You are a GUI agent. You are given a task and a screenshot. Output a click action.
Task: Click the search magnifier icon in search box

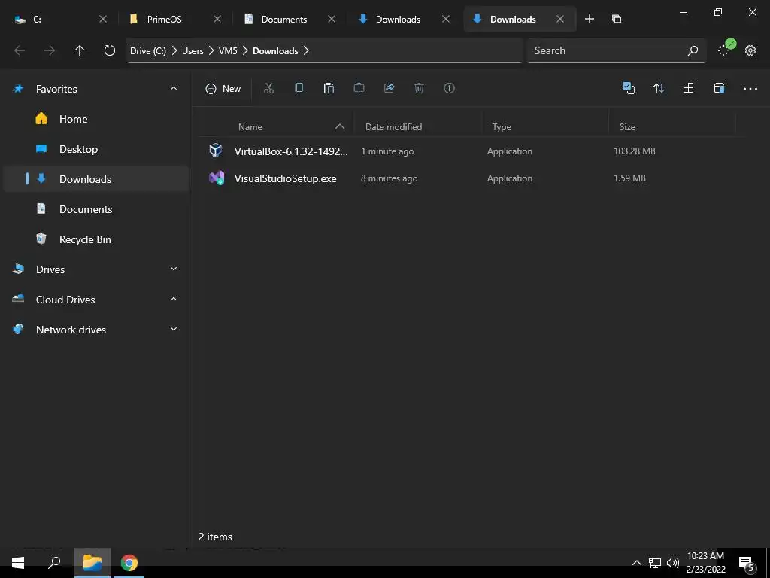tap(693, 50)
